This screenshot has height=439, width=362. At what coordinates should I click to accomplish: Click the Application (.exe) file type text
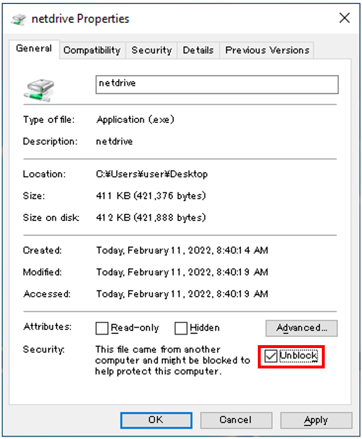(x=135, y=120)
